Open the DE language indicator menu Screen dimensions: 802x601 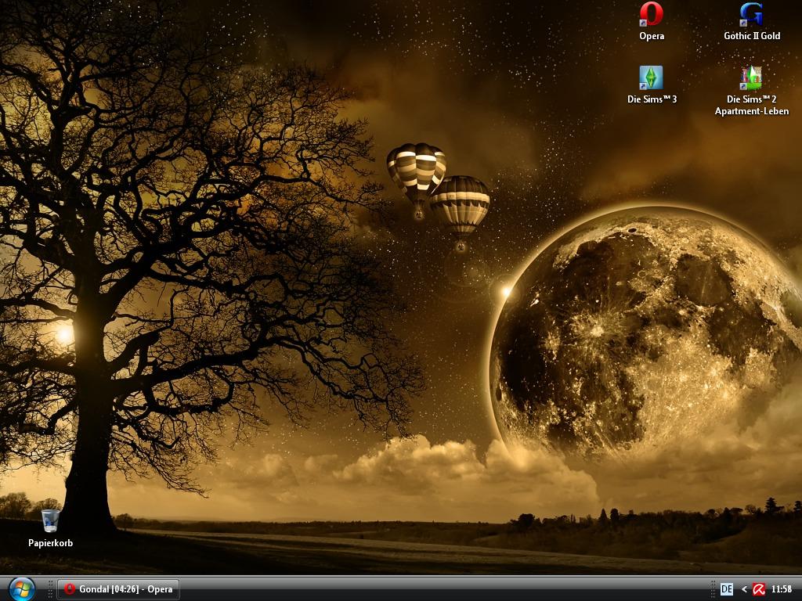coord(726,589)
